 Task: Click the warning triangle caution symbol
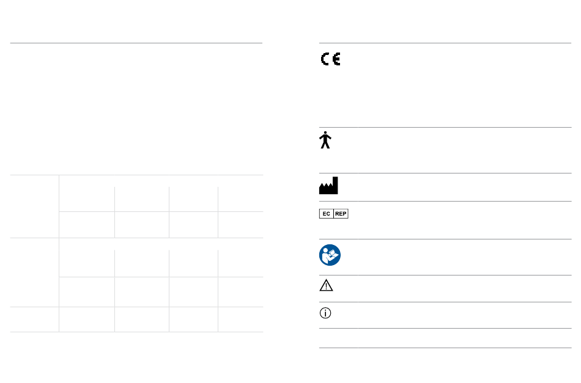coord(326,285)
